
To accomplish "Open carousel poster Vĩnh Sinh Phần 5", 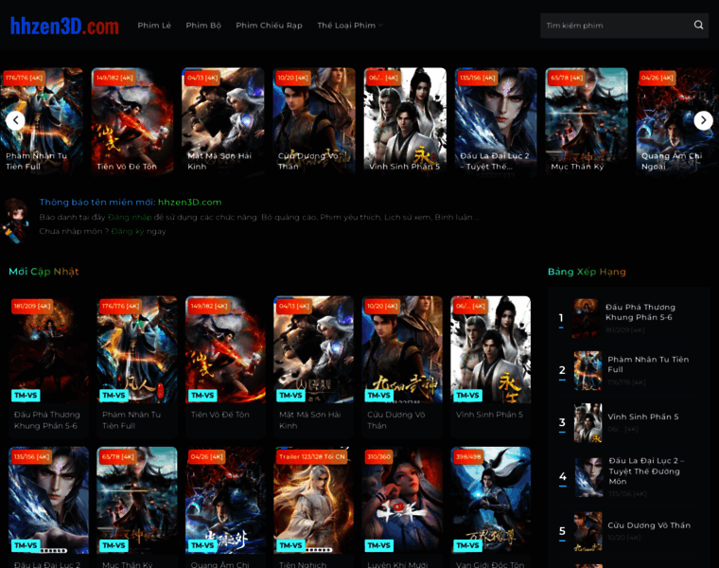I will coord(405,120).
